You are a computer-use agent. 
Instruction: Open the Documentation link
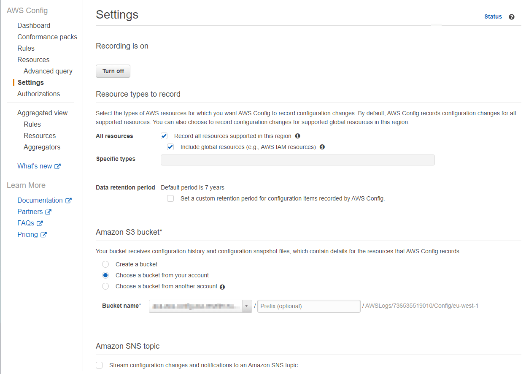[40, 201]
